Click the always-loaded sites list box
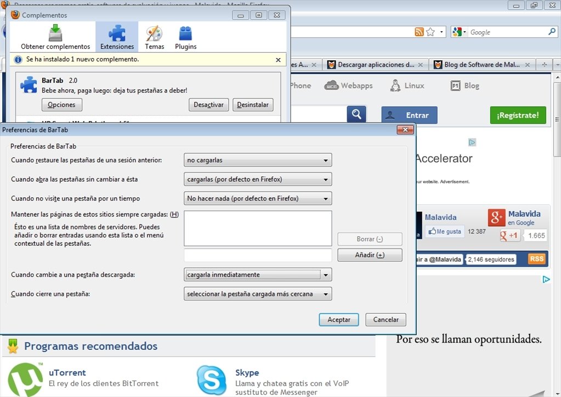561x397 pixels. (x=258, y=228)
